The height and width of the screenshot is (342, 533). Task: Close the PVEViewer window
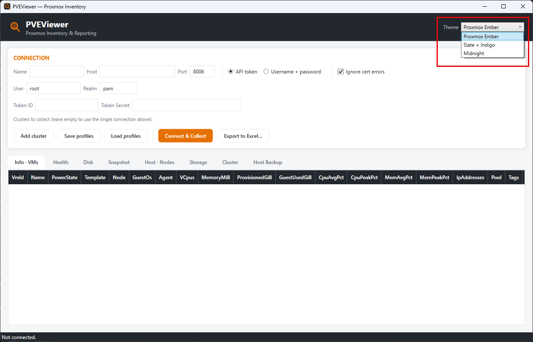(x=523, y=6)
